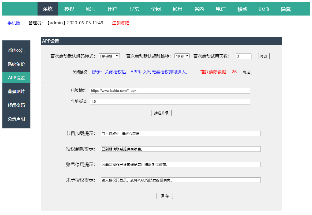
Task: Expand the 解码模式 IJK硬解 dropdown
Action: coord(109,56)
